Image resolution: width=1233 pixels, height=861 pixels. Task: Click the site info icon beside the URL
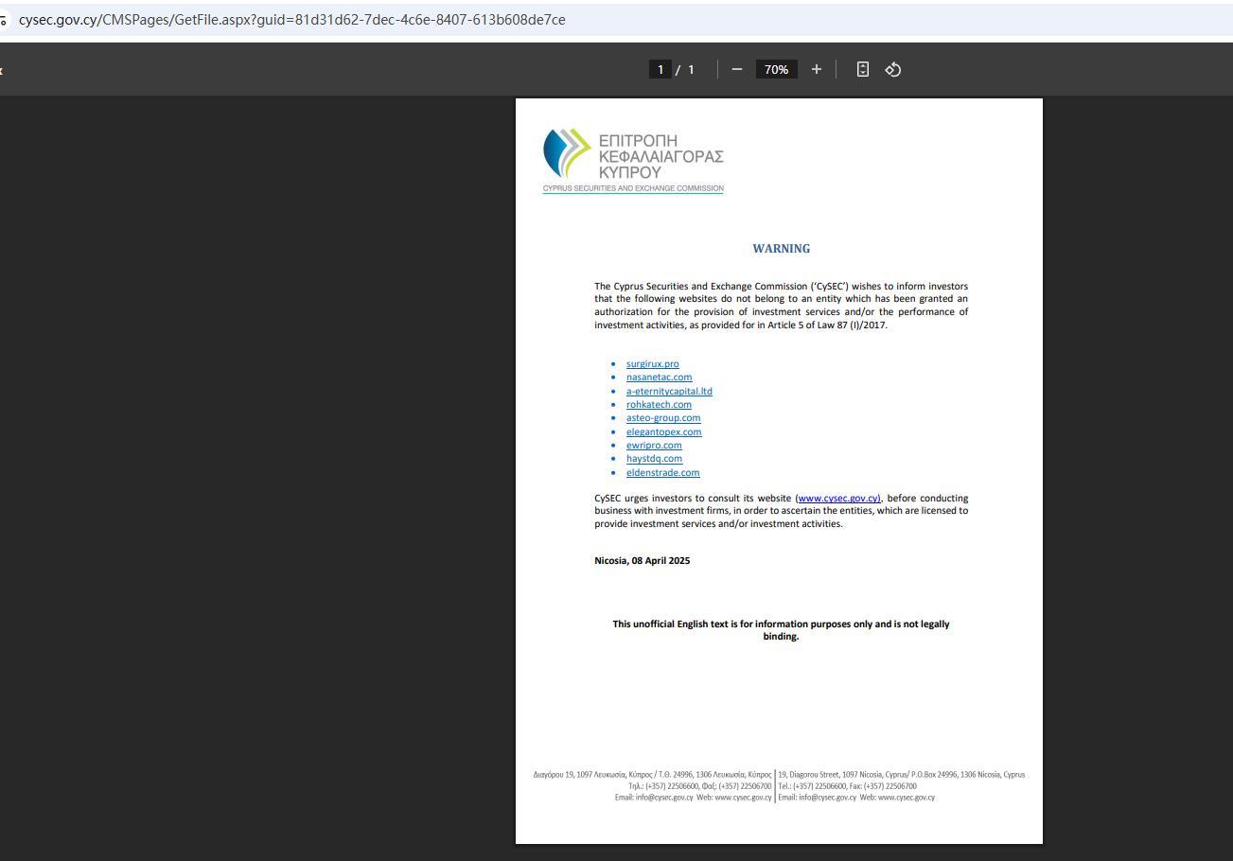tap(3, 20)
